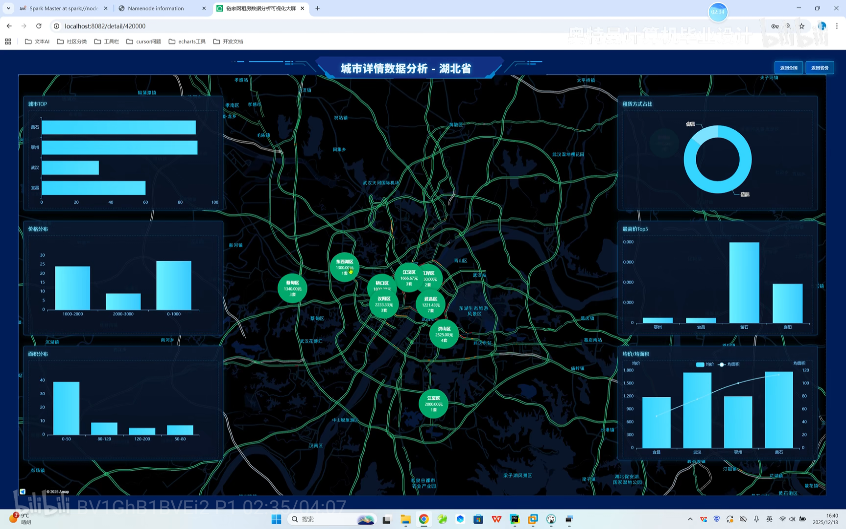Toggle the 均价 legend series
The height and width of the screenshot is (529, 846).
click(x=705, y=364)
